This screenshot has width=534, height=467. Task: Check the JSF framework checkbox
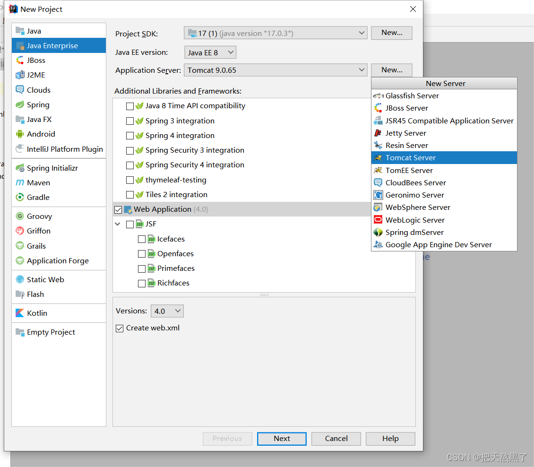(x=130, y=225)
